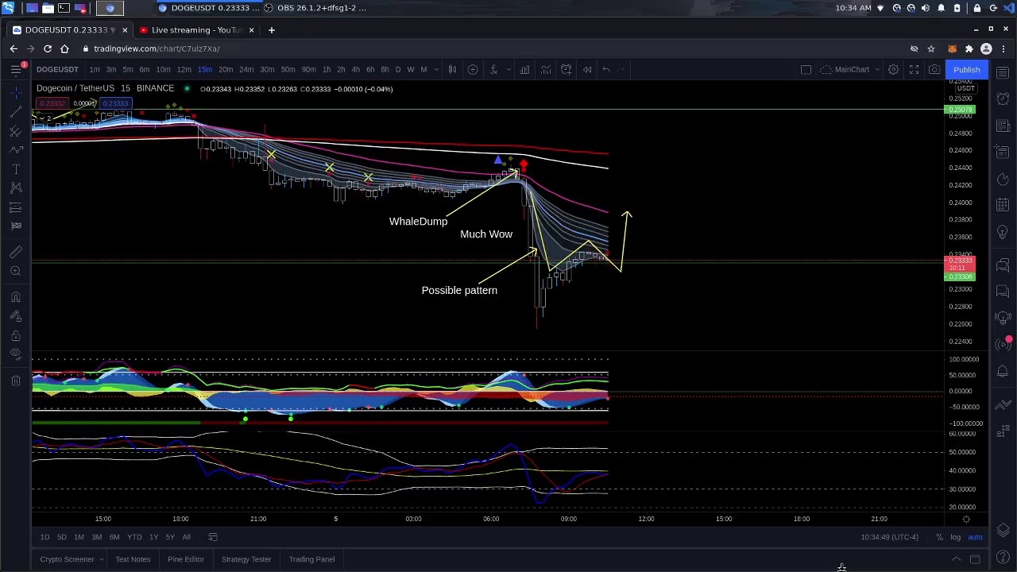Image resolution: width=1017 pixels, height=572 pixels.
Task: Toggle log scale mode
Action: (x=955, y=537)
